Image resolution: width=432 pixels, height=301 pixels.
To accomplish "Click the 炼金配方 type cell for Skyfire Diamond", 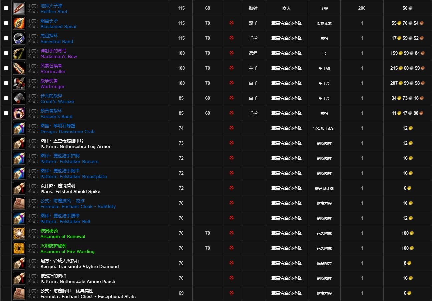I will pyautogui.click(x=324, y=263).
